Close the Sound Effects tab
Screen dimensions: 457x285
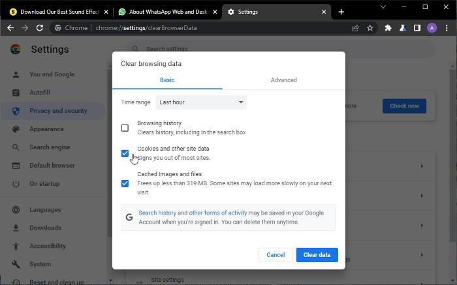[106, 12]
